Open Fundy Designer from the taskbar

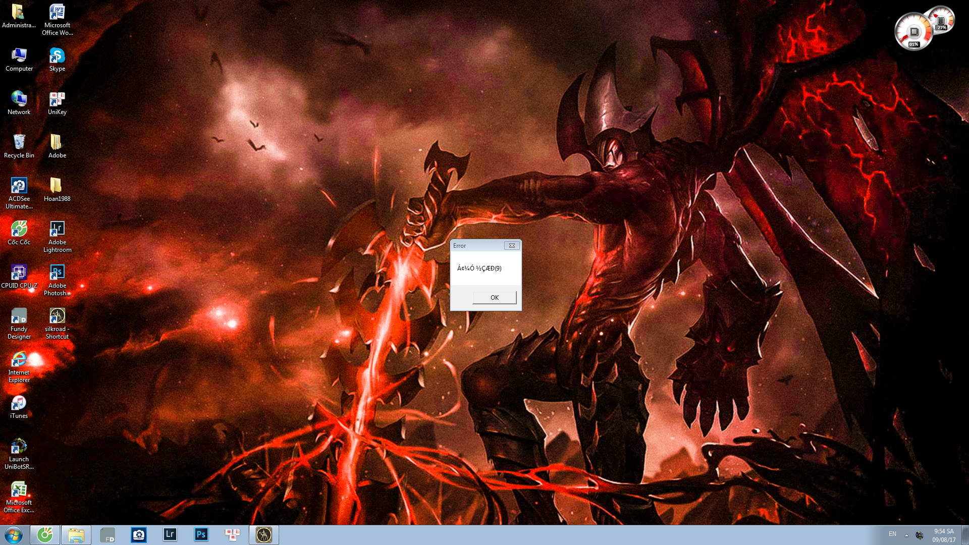click(x=107, y=535)
